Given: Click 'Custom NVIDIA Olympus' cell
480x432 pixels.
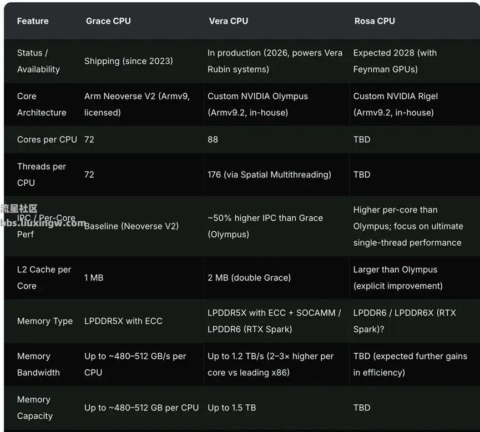Looking at the screenshot, I should click(x=257, y=104).
